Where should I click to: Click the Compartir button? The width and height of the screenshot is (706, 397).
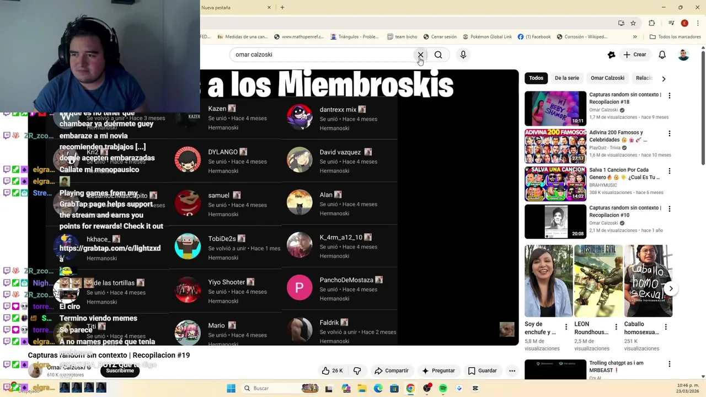pyautogui.click(x=391, y=371)
